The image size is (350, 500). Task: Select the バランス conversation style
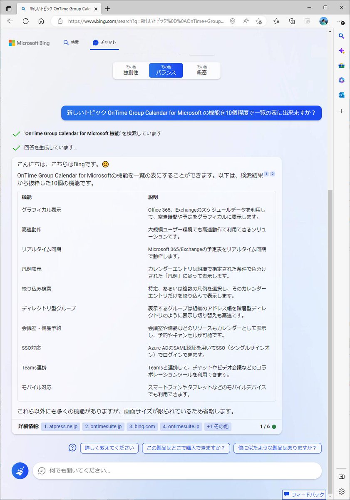tap(166, 70)
